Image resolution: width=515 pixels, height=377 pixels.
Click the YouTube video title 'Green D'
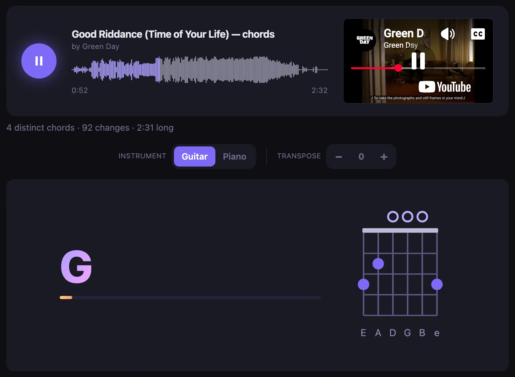click(404, 33)
